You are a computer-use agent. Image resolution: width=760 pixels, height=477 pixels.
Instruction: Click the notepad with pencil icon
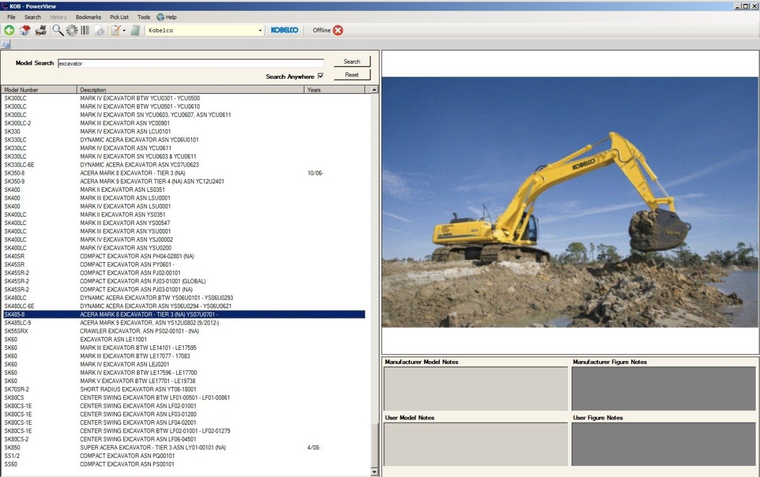click(x=115, y=30)
